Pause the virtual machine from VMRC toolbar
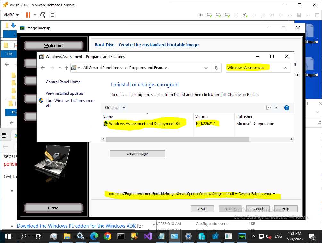The height and width of the screenshot is (243, 322). pyautogui.click(x=28, y=15)
